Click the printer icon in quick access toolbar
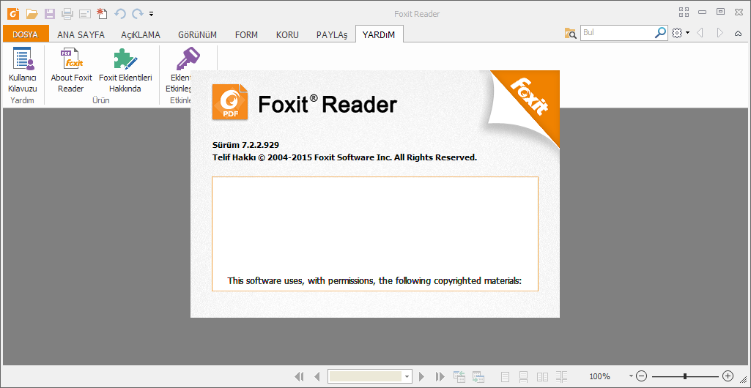This screenshot has width=751, height=388. [67, 13]
